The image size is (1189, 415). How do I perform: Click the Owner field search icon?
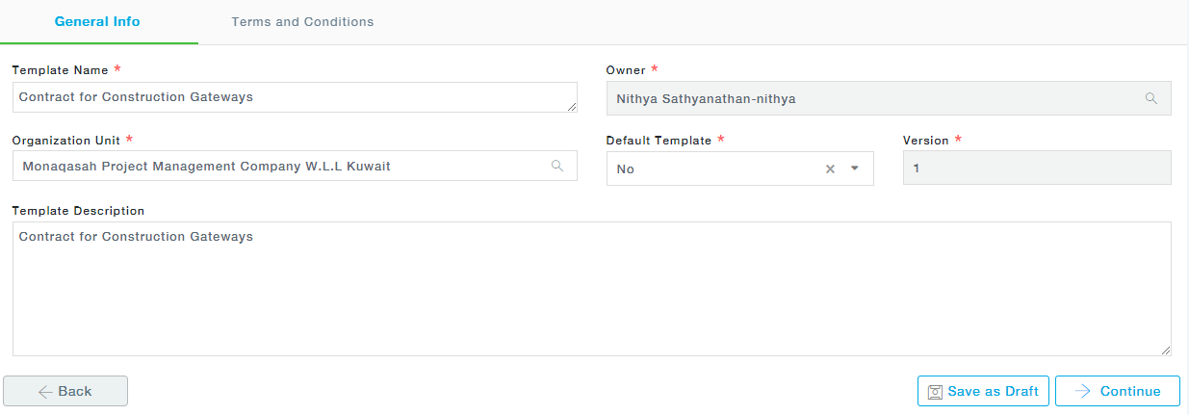click(x=1150, y=98)
